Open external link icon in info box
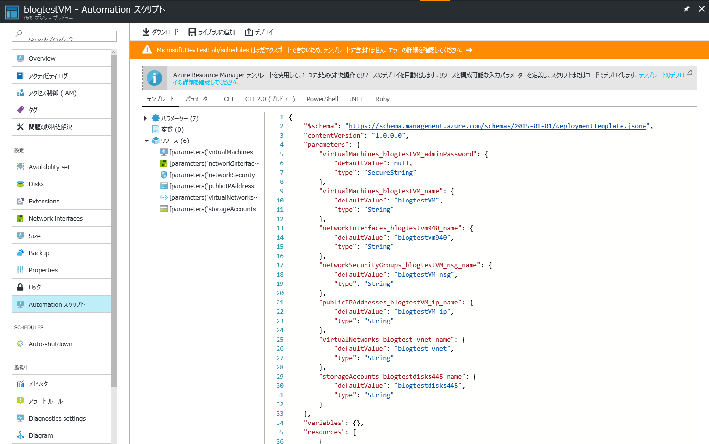The height and width of the screenshot is (444, 709). (x=689, y=72)
